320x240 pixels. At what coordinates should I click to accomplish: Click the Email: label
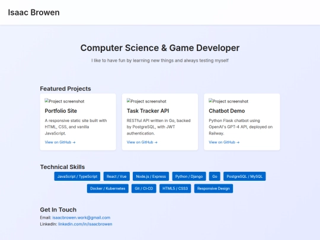(x=46, y=217)
